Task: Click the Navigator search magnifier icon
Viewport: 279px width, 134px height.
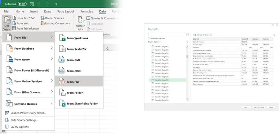Action: pyautogui.click(x=187, y=35)
